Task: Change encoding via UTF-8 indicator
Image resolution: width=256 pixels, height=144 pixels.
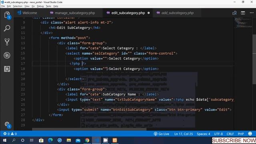Action: point(218,134)
